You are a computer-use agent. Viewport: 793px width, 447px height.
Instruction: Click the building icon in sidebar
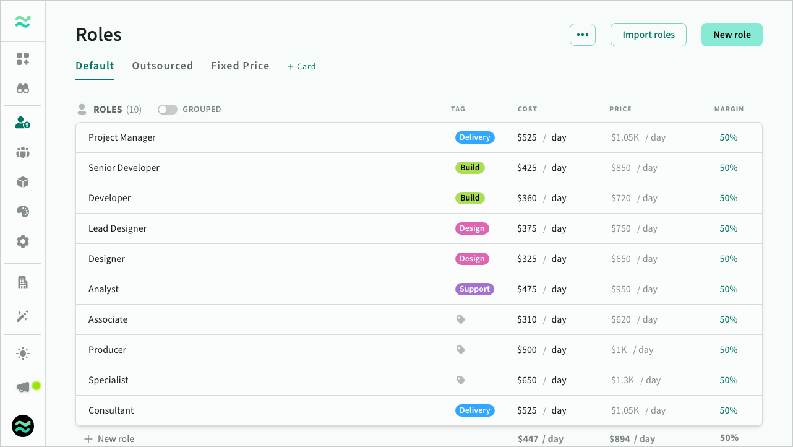point(23,282)
